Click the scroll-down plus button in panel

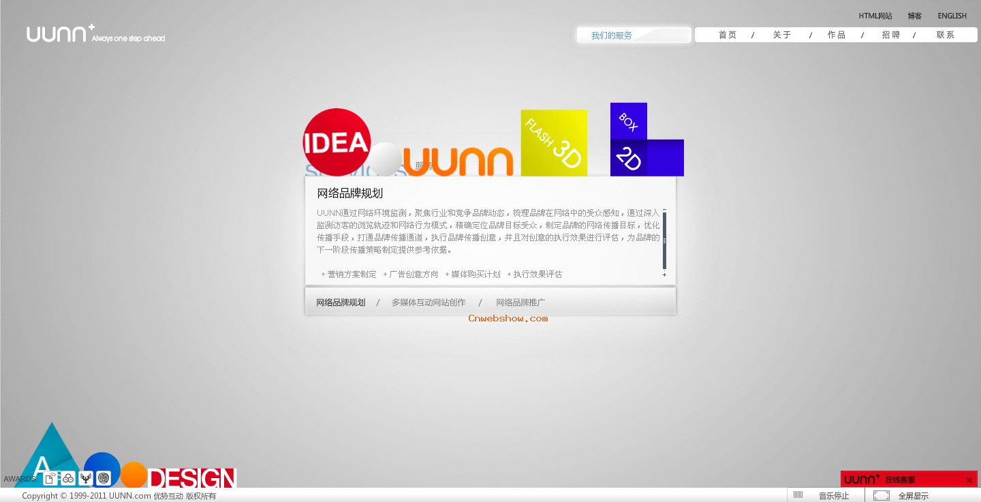[664, 274]
